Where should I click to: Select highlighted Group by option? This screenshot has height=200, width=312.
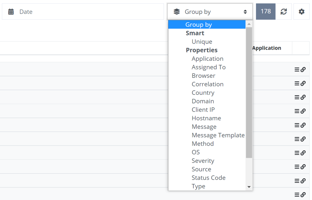point(207,24)
